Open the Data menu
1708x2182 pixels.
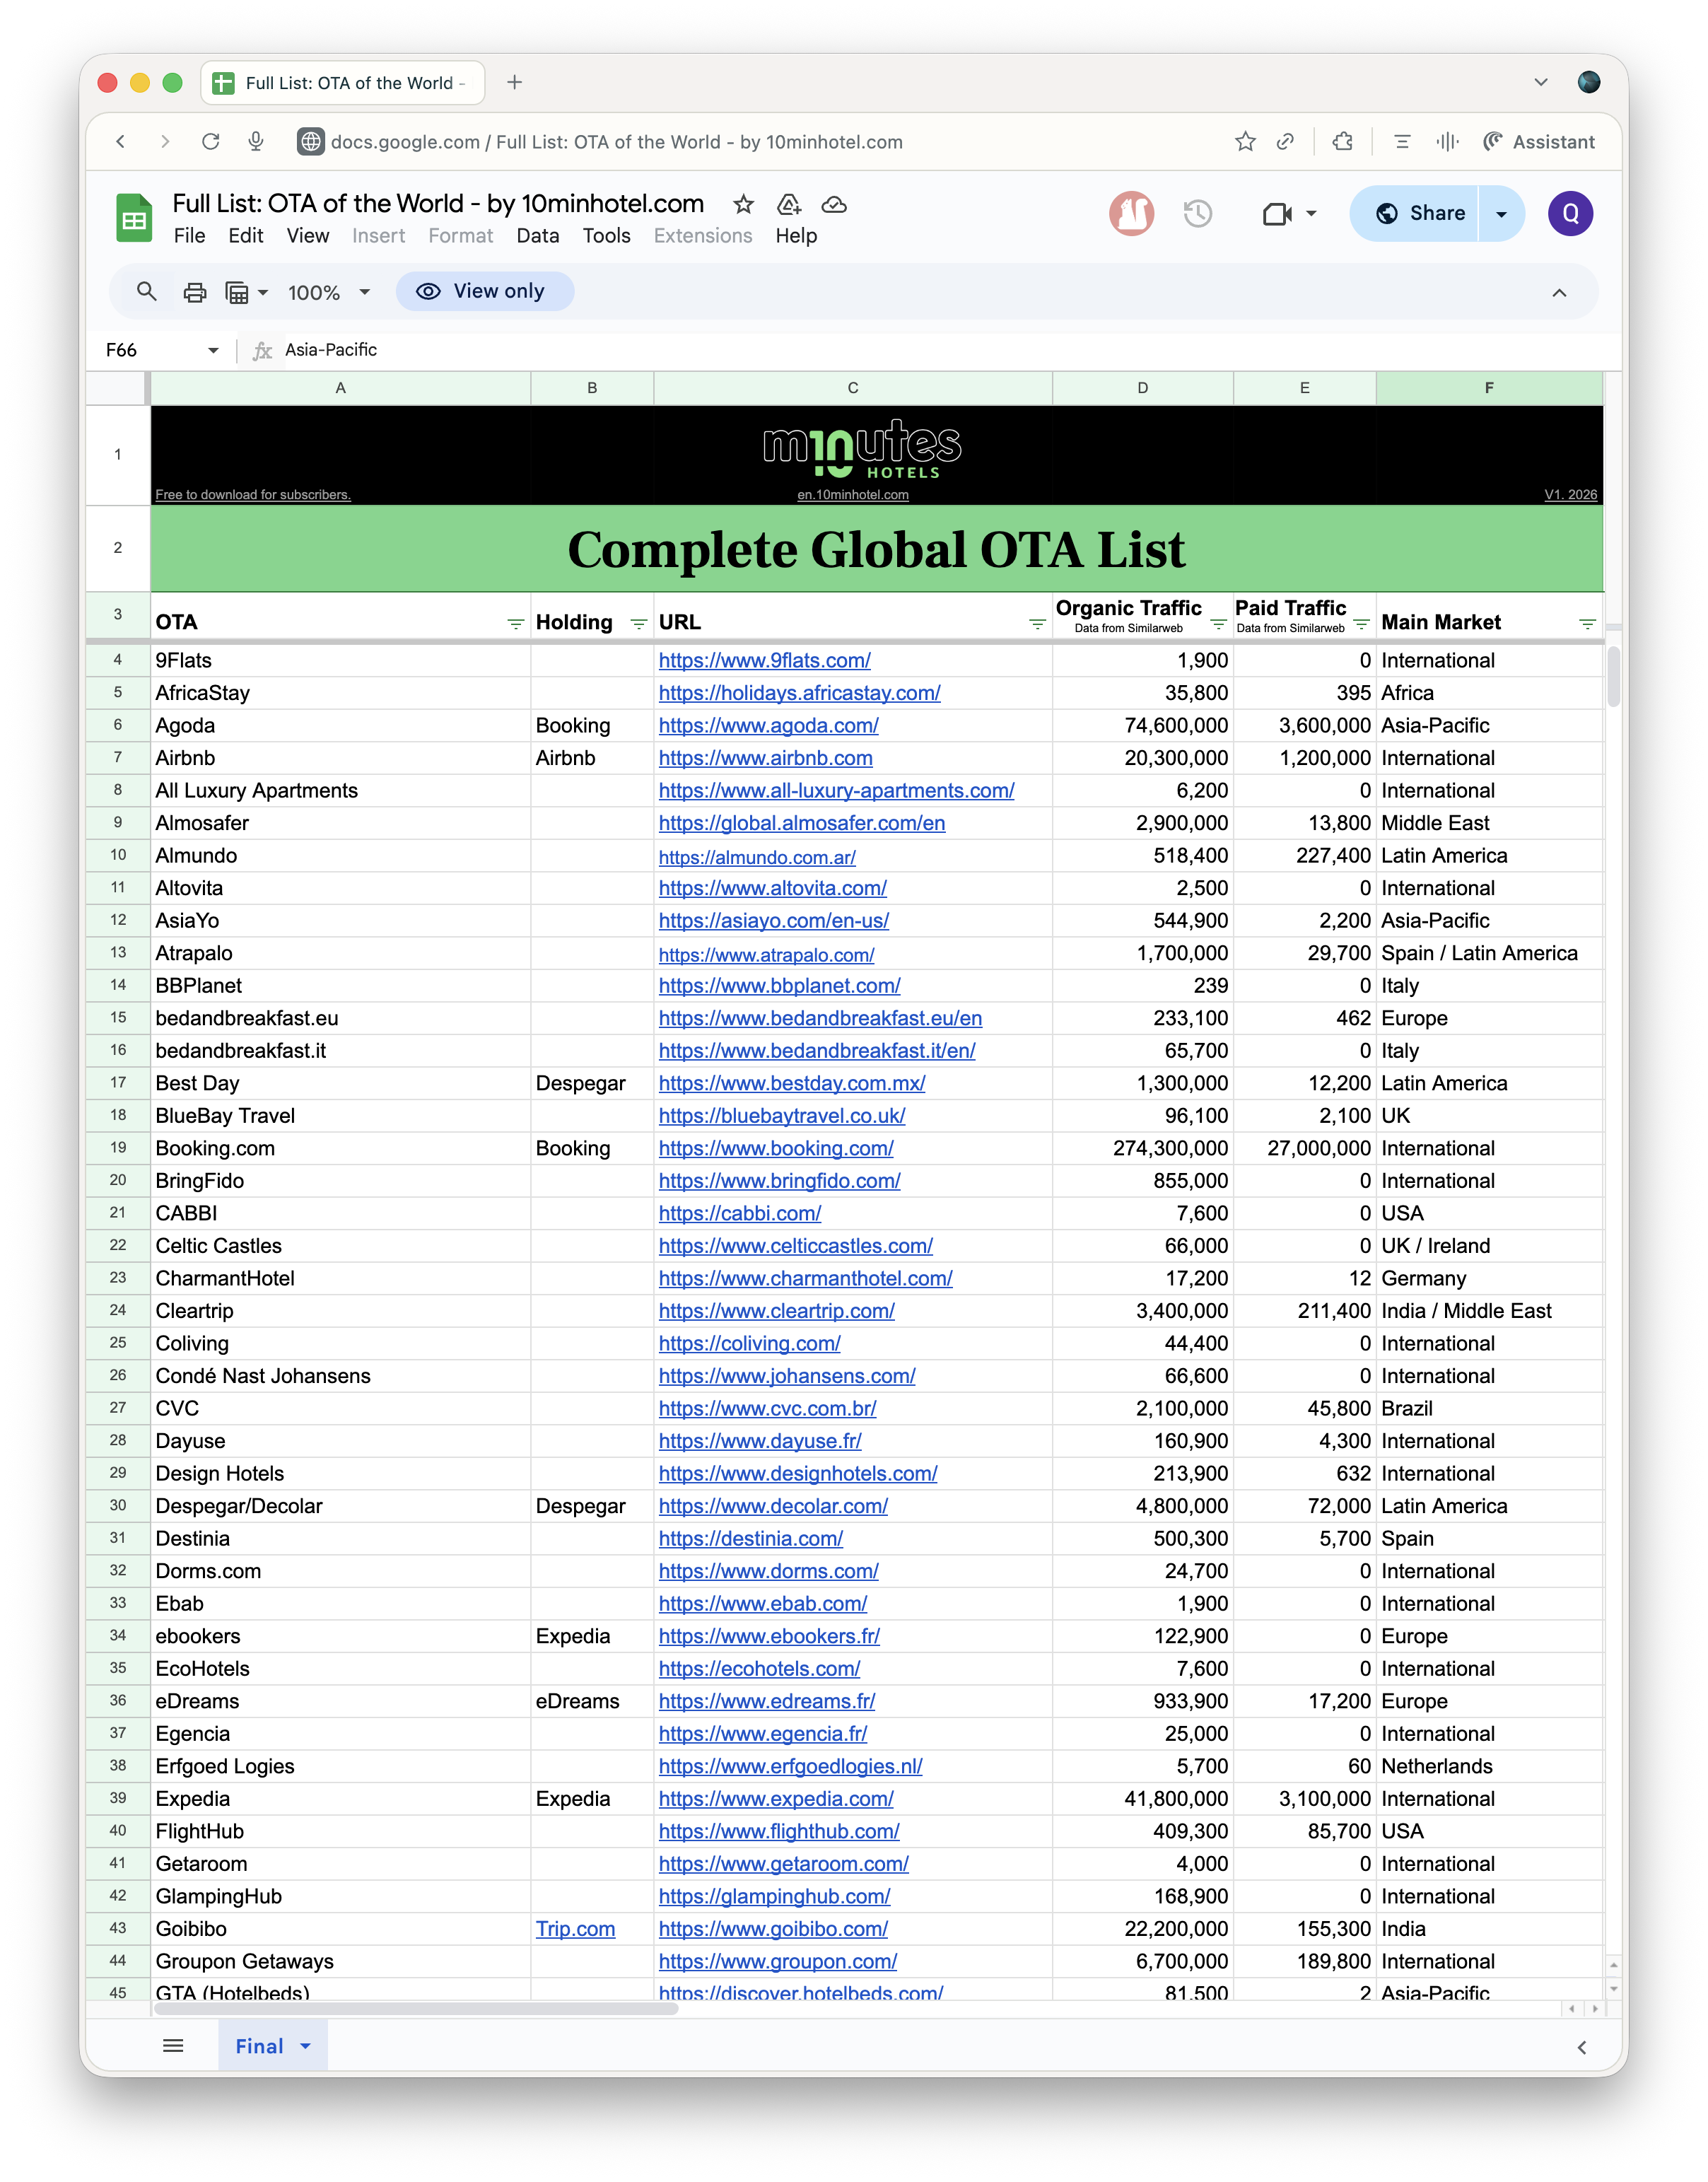537,236
